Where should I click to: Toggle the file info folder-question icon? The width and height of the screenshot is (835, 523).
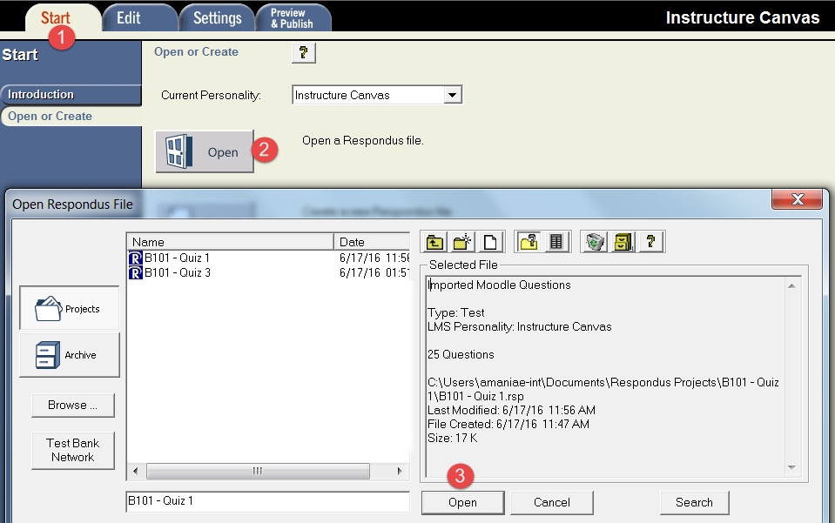(529, 243)
